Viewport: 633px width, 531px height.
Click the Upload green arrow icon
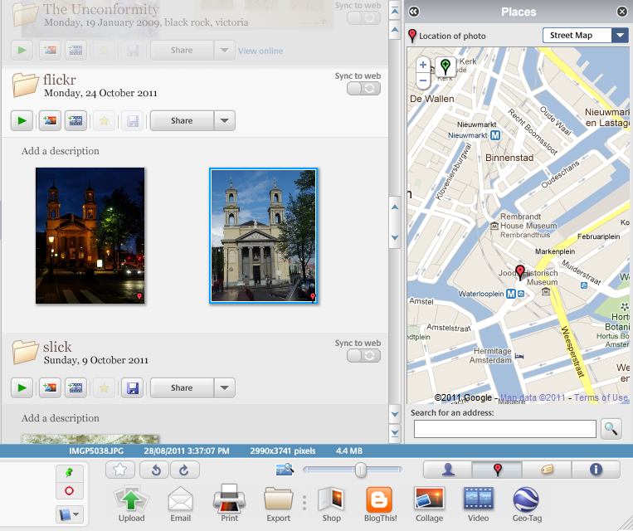(131, 499)
